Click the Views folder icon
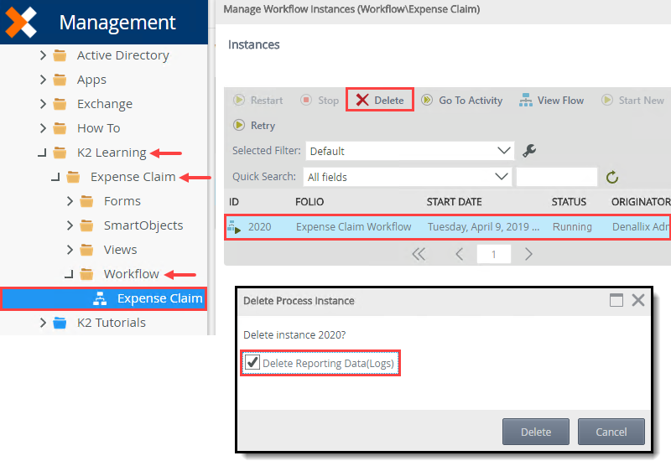The image size is (671, 466). 86,250
